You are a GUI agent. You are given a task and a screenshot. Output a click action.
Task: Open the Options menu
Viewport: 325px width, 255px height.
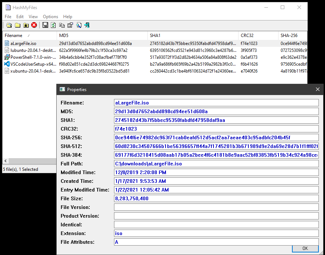[50, 17]
